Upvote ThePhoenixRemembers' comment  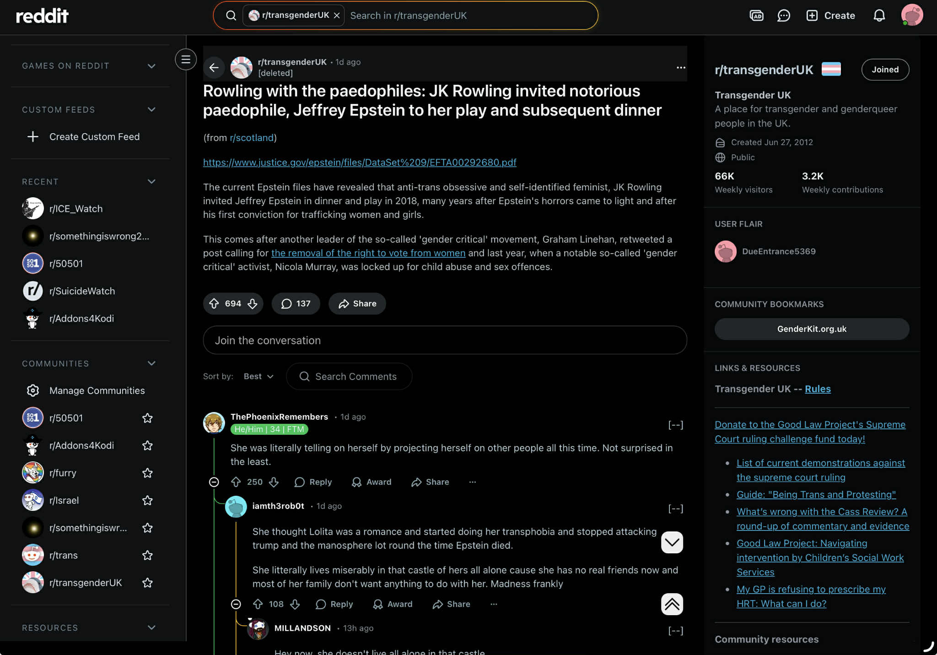tap(236, 482)
